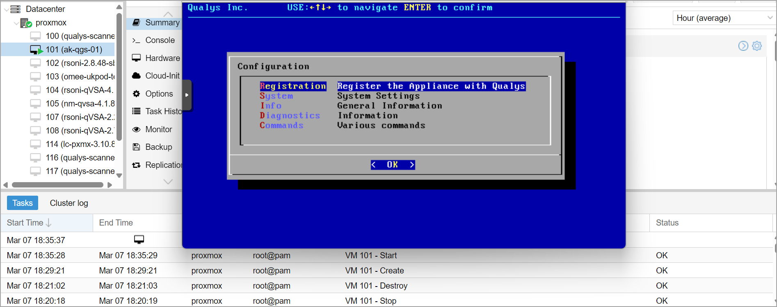Click the VM 100 monitor icon
777x307 pixels.
point(36,36)
